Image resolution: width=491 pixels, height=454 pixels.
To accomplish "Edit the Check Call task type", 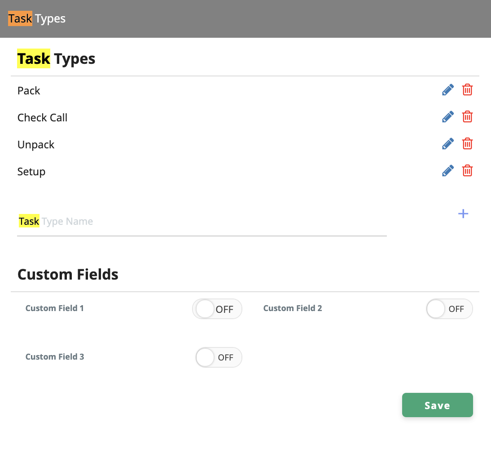I will point(448,117).
